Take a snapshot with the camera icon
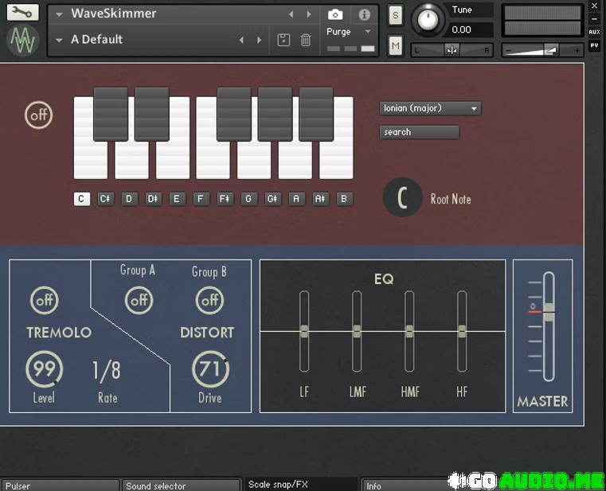The image size is (606, 491). [x=335, y=14]
